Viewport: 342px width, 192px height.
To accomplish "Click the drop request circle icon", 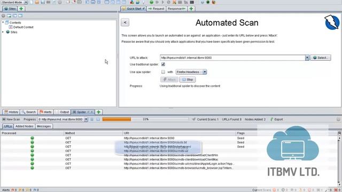I will tap(169, 2).
